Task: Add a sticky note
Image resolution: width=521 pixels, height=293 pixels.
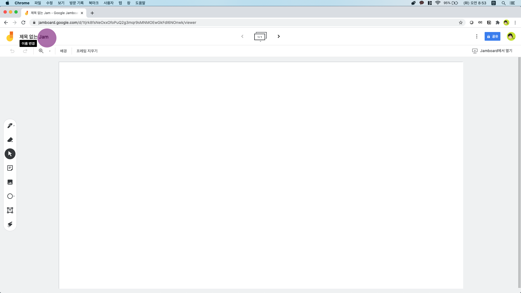Action: click(10, 168)
